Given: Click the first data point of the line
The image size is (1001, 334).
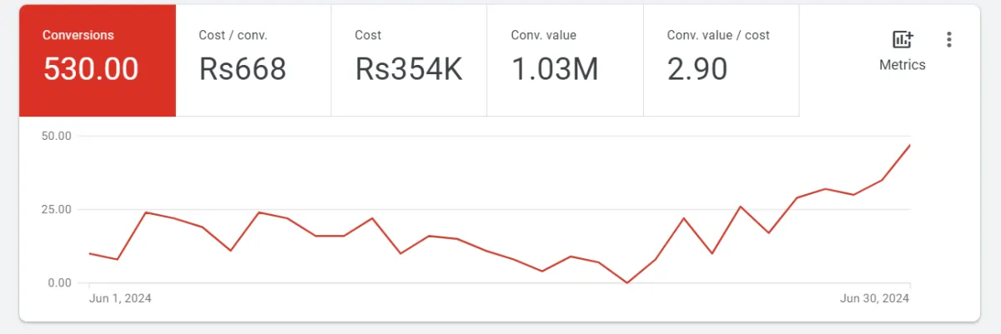Looking at the screenshot, I should [x=90, y=253].
